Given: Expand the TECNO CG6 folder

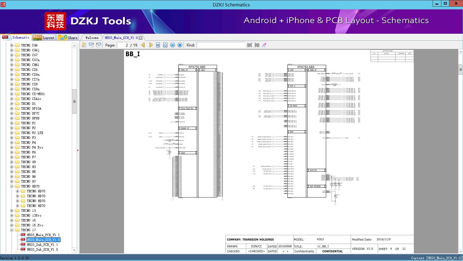Looking at the screenshot, I should click(x=12, y=45).
